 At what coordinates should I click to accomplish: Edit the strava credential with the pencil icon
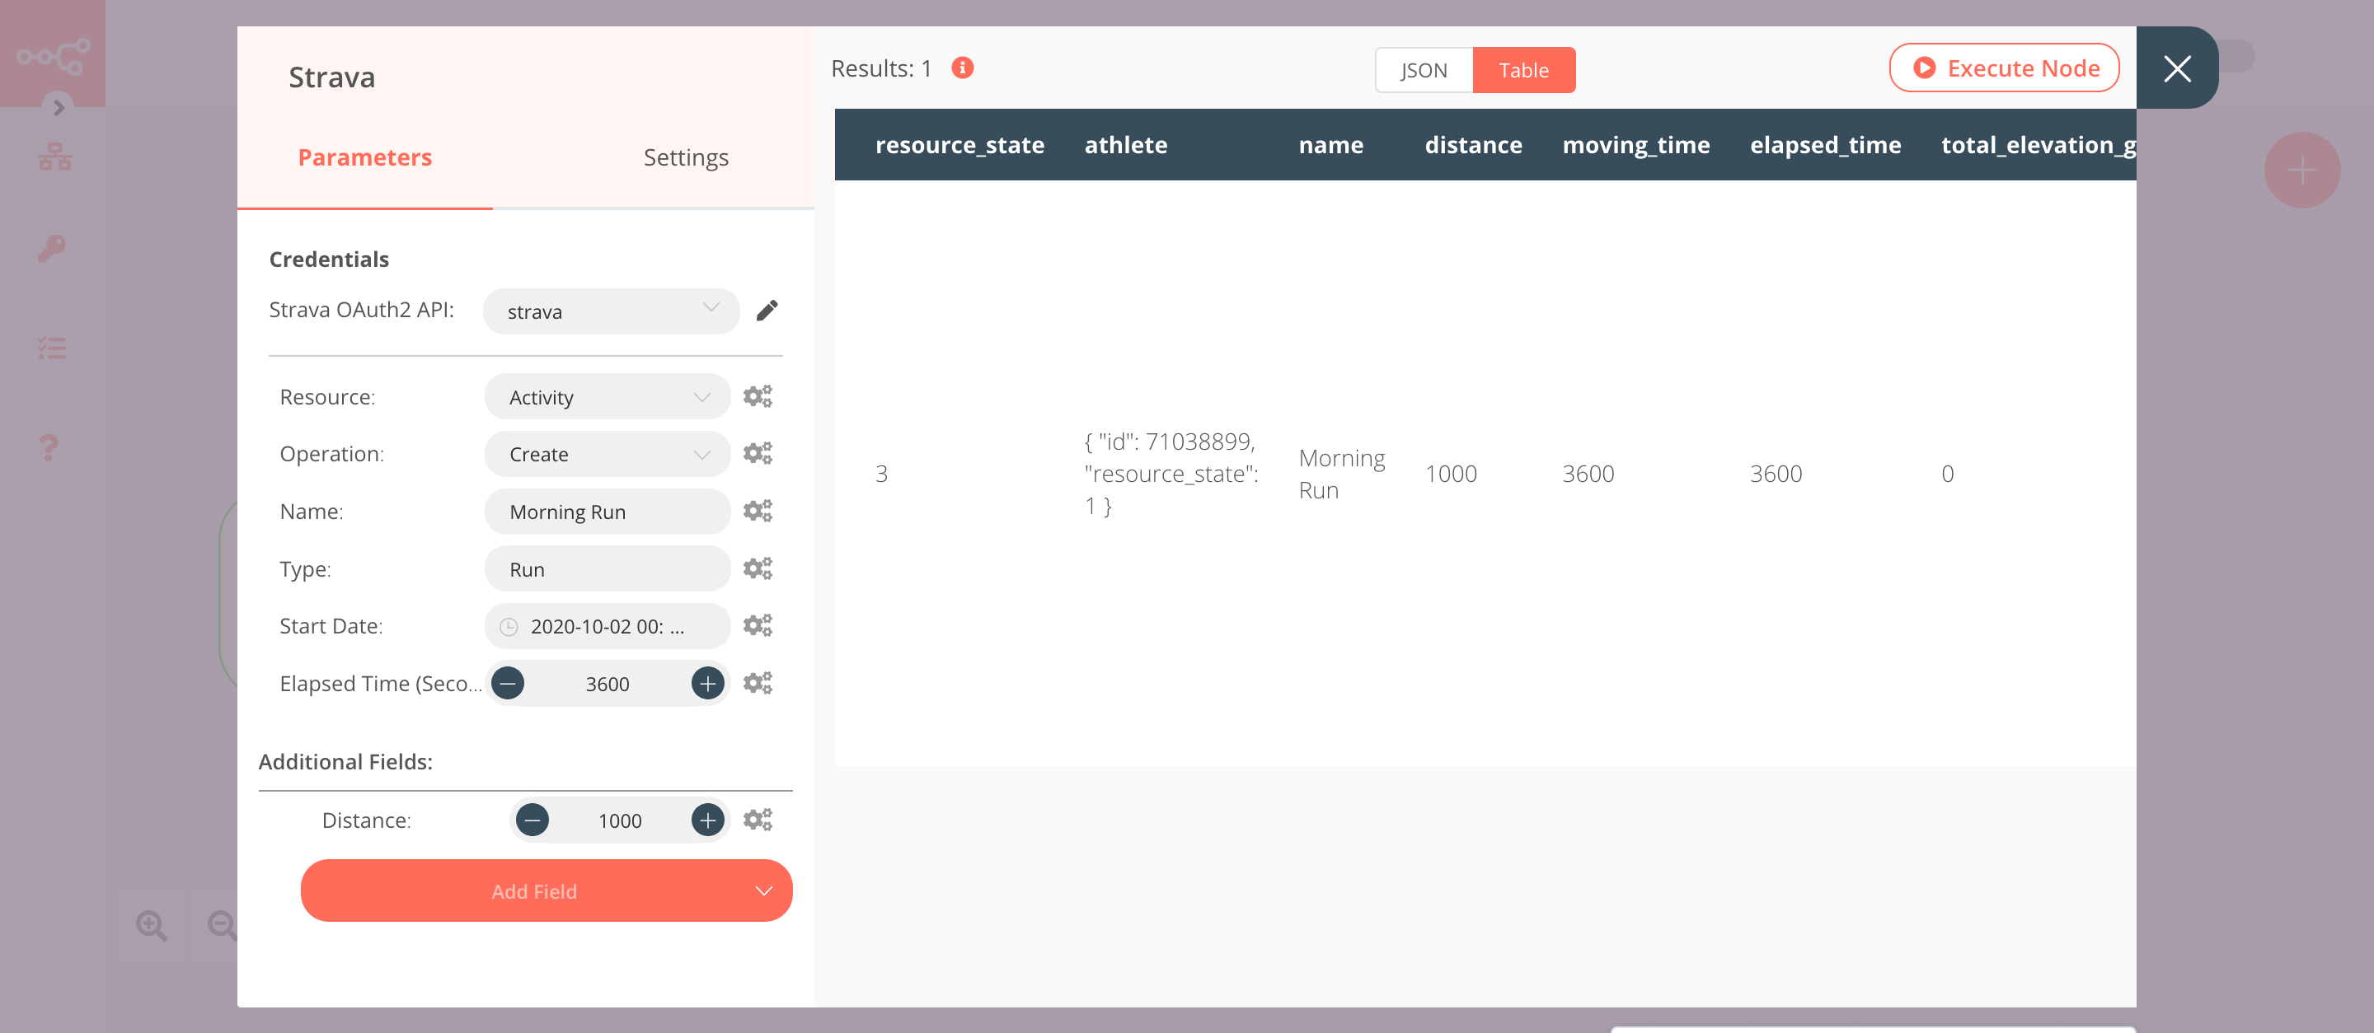pyautogui.click(x=767, y=311)
